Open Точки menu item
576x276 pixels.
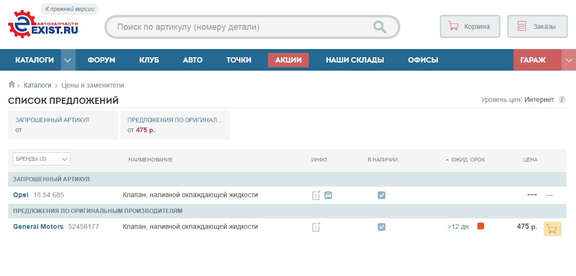239,60
